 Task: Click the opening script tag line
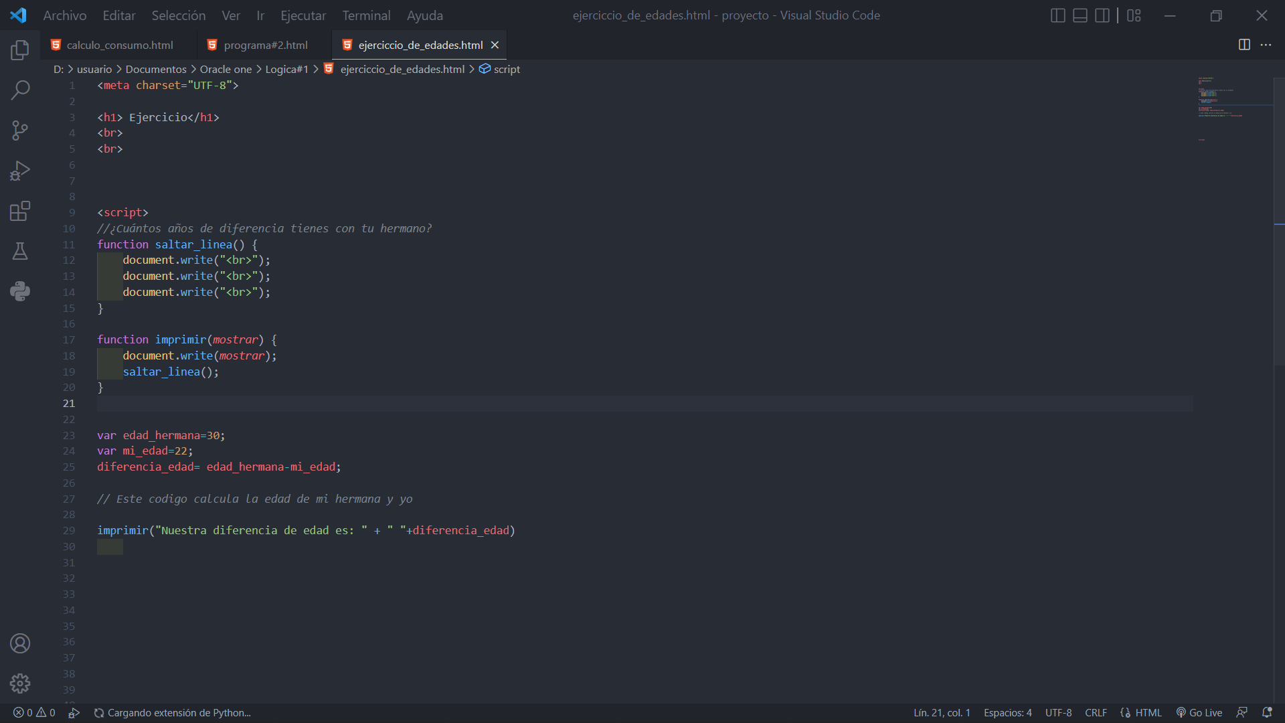(x=122, y=213)
